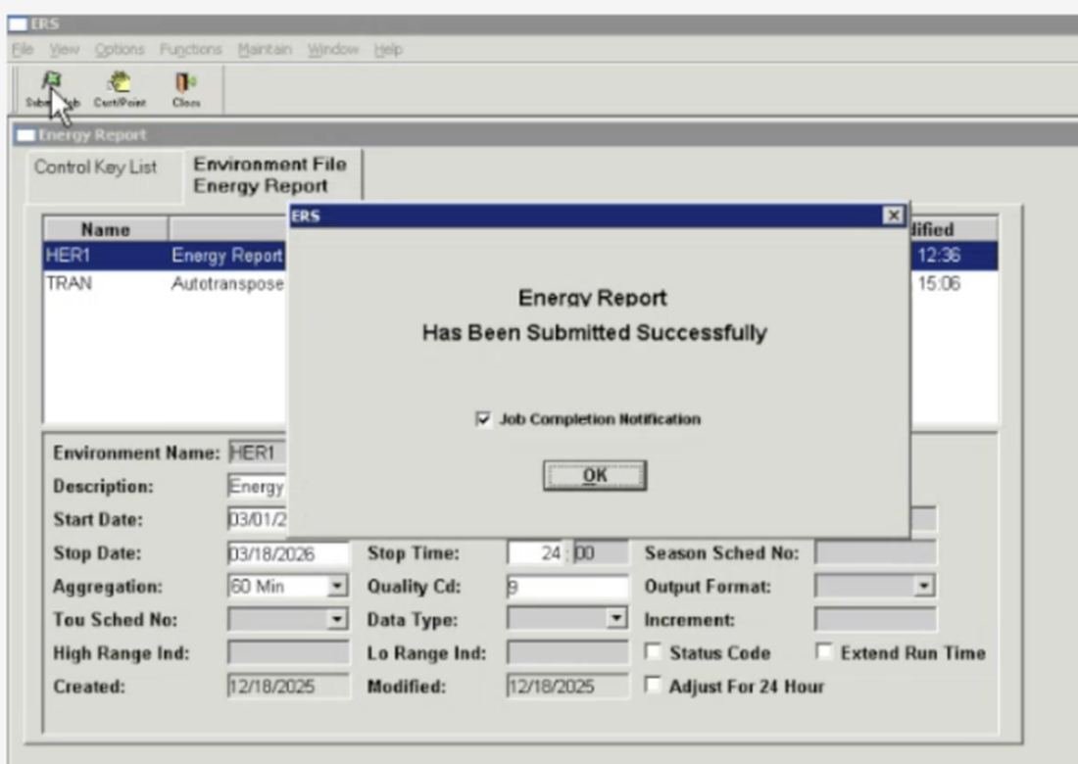The image size is (1078, 764).
Task: Check Adjust For 24 Hour option
Action: tap(653, 685)
